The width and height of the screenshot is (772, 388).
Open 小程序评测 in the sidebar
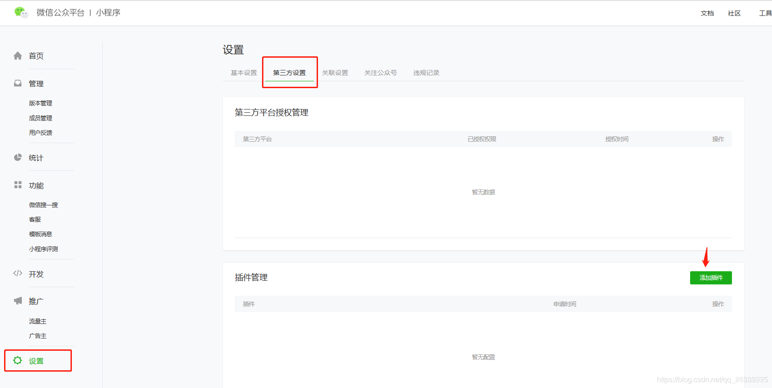(x=43, y=249)
